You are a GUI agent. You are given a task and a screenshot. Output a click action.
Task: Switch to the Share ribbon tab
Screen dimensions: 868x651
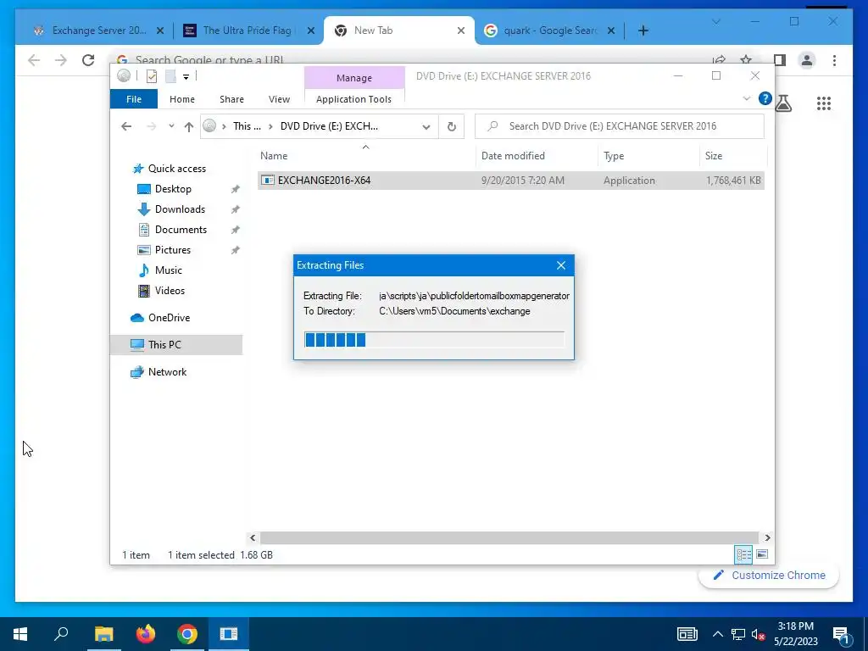pyautogui.click(x=231, y=99)
